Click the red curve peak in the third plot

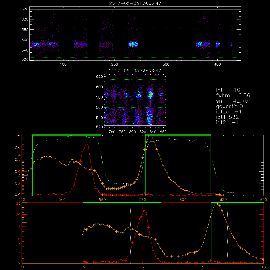pyautogui.click(x=86, y=143)
